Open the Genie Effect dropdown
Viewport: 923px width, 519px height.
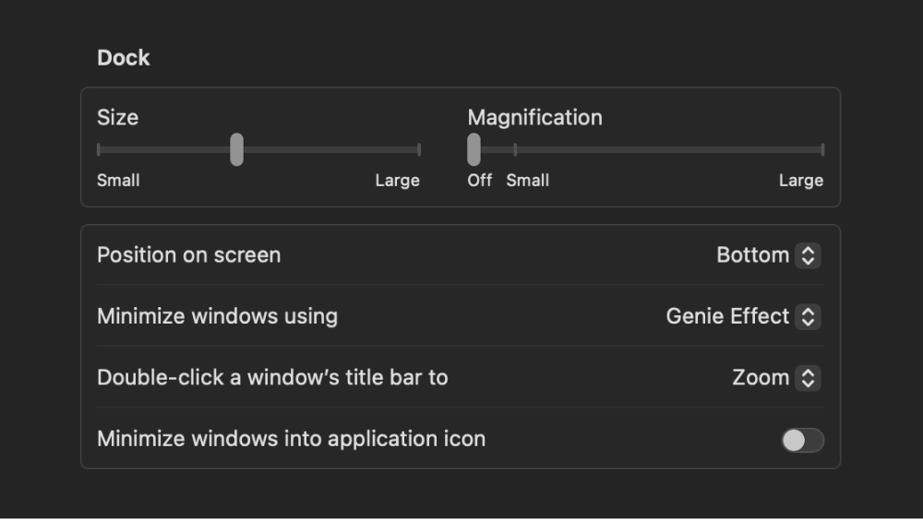click(743, 317)
